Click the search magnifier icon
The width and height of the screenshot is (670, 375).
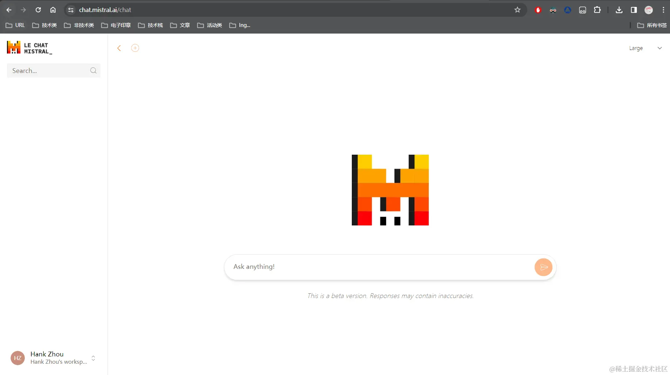click(93, 70)
